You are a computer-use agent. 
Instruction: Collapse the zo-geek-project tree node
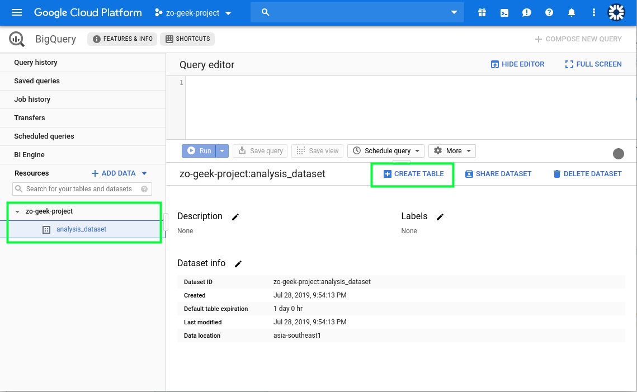coord(17,212)
